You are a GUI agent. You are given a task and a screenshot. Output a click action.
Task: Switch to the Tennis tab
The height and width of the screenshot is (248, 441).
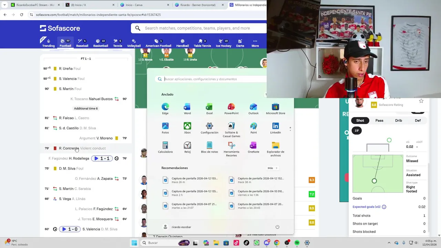coord(117,43)
